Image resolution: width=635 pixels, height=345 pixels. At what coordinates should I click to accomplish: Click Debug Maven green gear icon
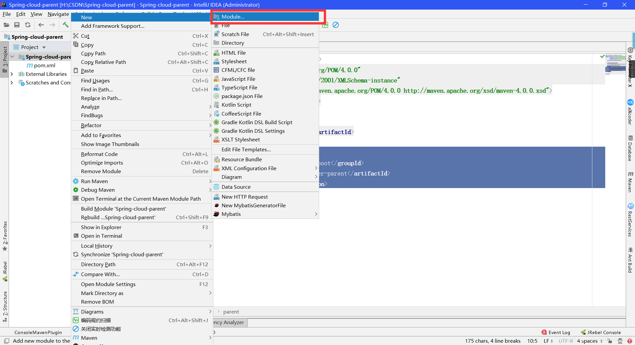[x=76, y=190]
